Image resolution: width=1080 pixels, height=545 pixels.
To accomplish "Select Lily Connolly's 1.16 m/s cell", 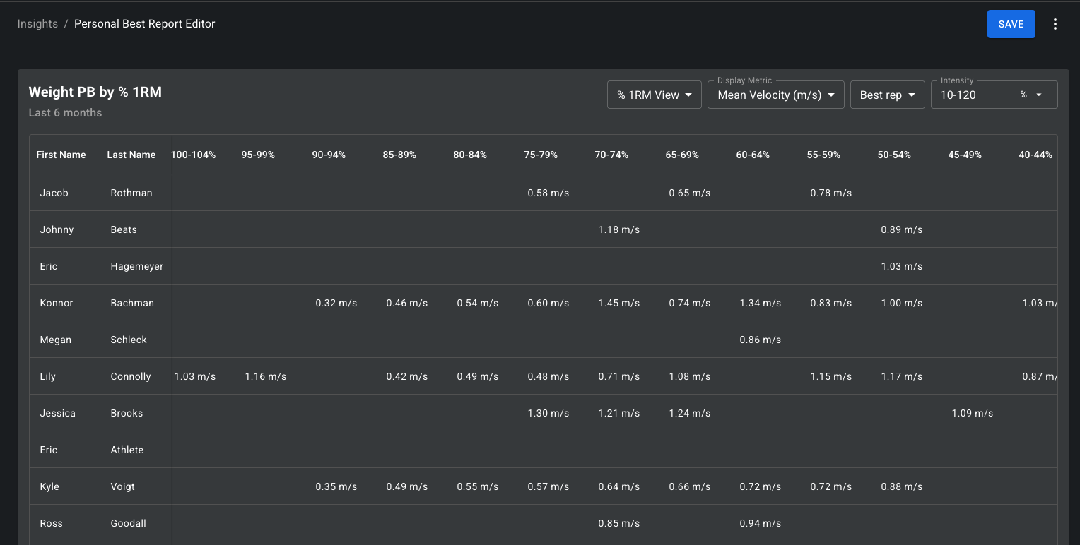I will pyautogui.click(x=266, y=376).
